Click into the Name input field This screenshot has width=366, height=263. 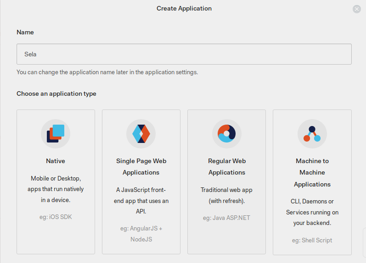(x=184, y=54)
